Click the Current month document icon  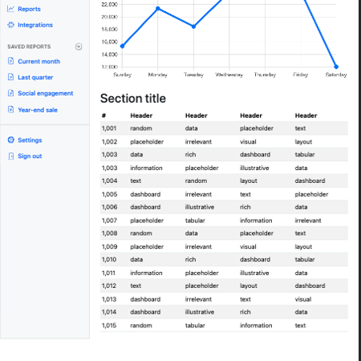10,61
